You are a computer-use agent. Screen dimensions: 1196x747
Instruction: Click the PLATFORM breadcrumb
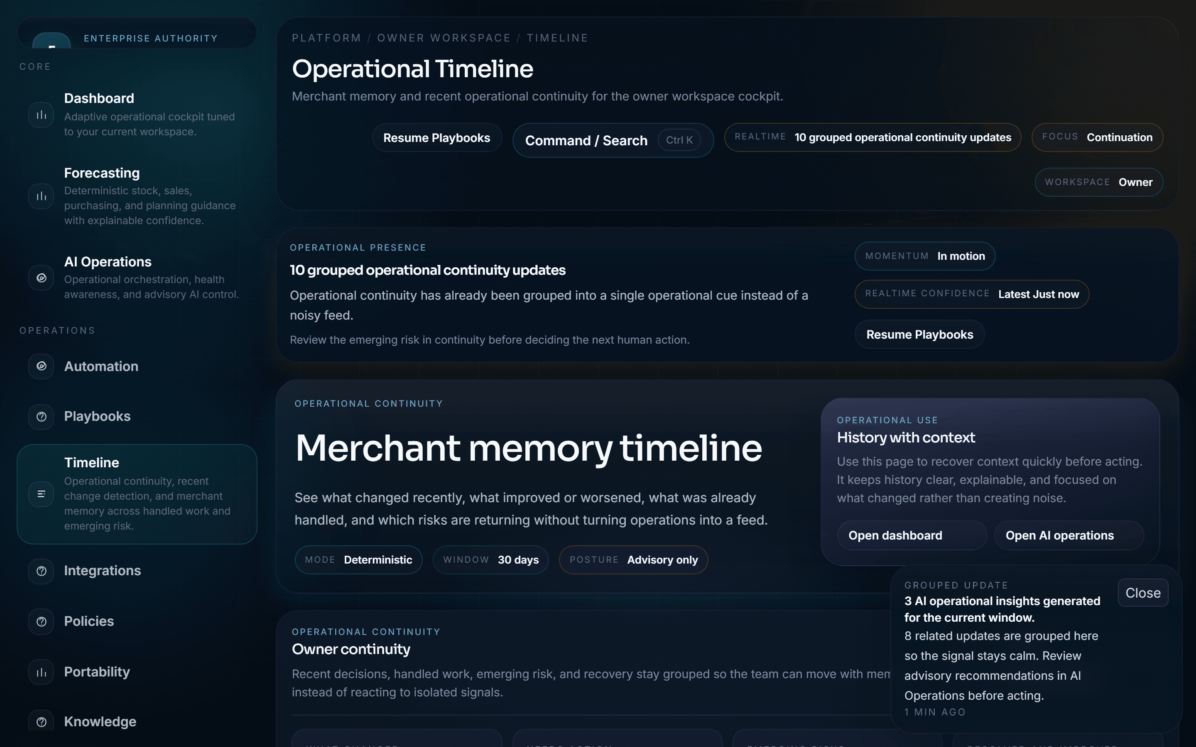click(327, 38)
